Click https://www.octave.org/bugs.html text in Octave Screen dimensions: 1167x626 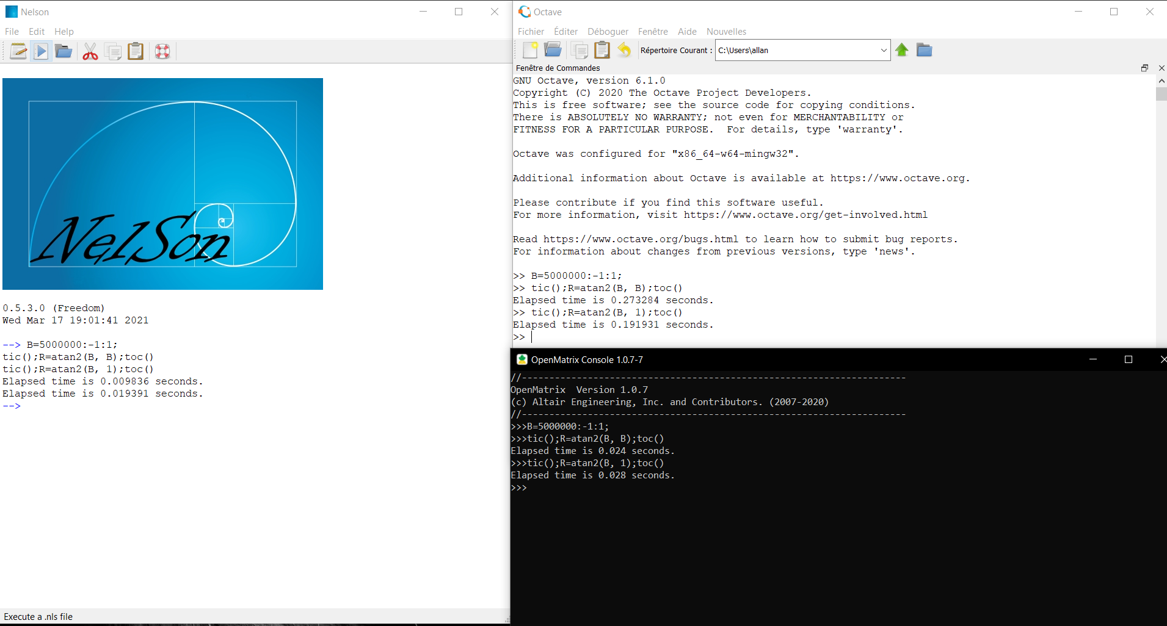pos(641,239)
